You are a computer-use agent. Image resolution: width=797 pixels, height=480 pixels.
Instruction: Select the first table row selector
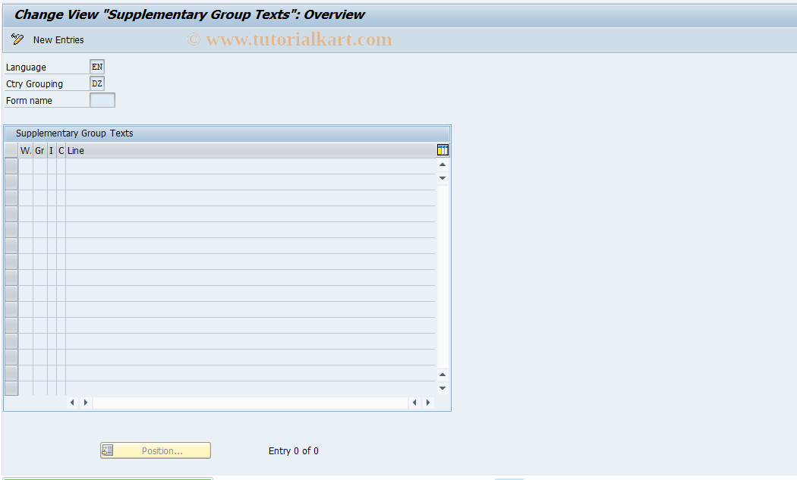(x=11, y=166)
